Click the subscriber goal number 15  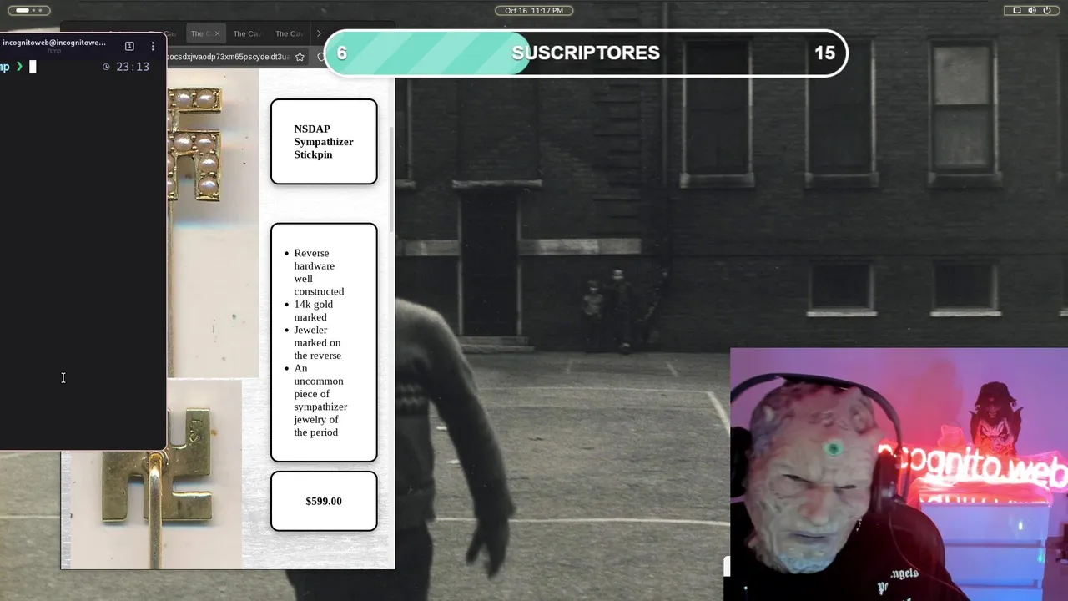[x=824, y=53]
